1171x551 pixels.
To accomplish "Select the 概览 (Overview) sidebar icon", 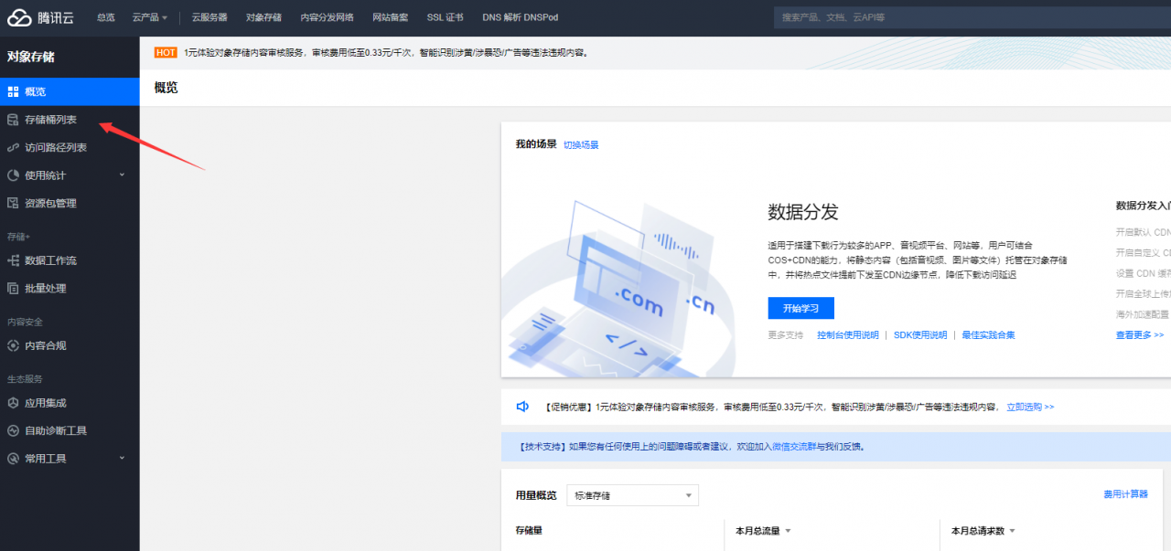I will click(x=14, y=90).
